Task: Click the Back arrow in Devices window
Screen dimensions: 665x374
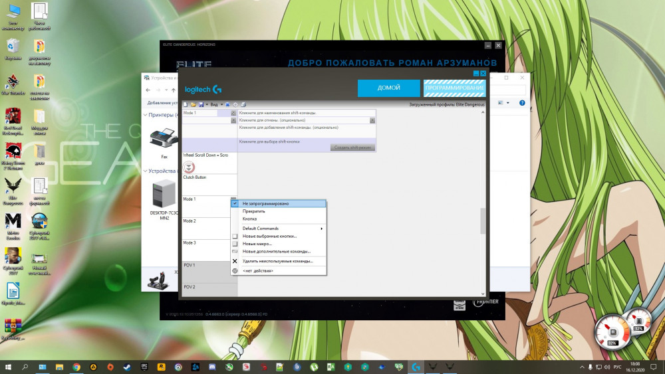Action: (148, 90)
